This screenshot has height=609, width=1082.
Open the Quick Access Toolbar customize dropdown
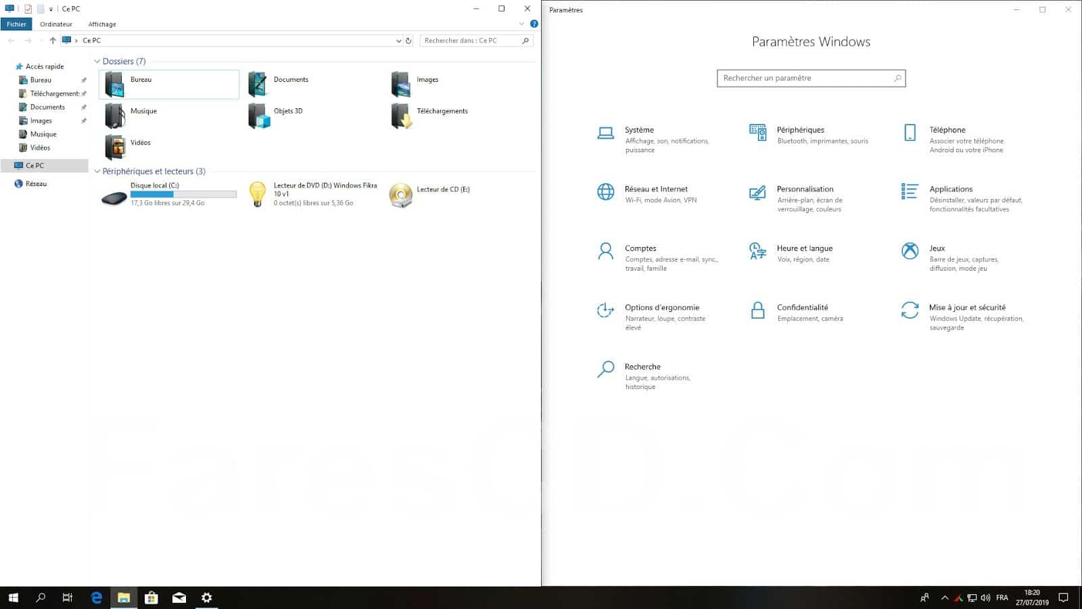tap(51, 9)
